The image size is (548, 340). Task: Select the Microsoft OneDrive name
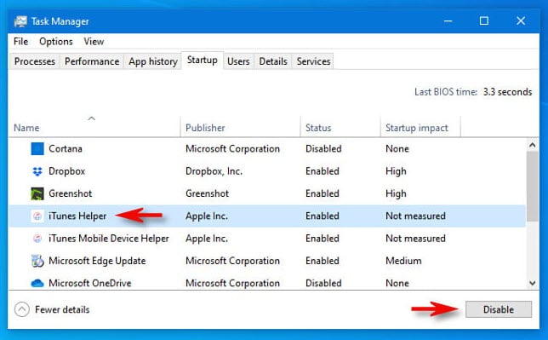point(90,283)
